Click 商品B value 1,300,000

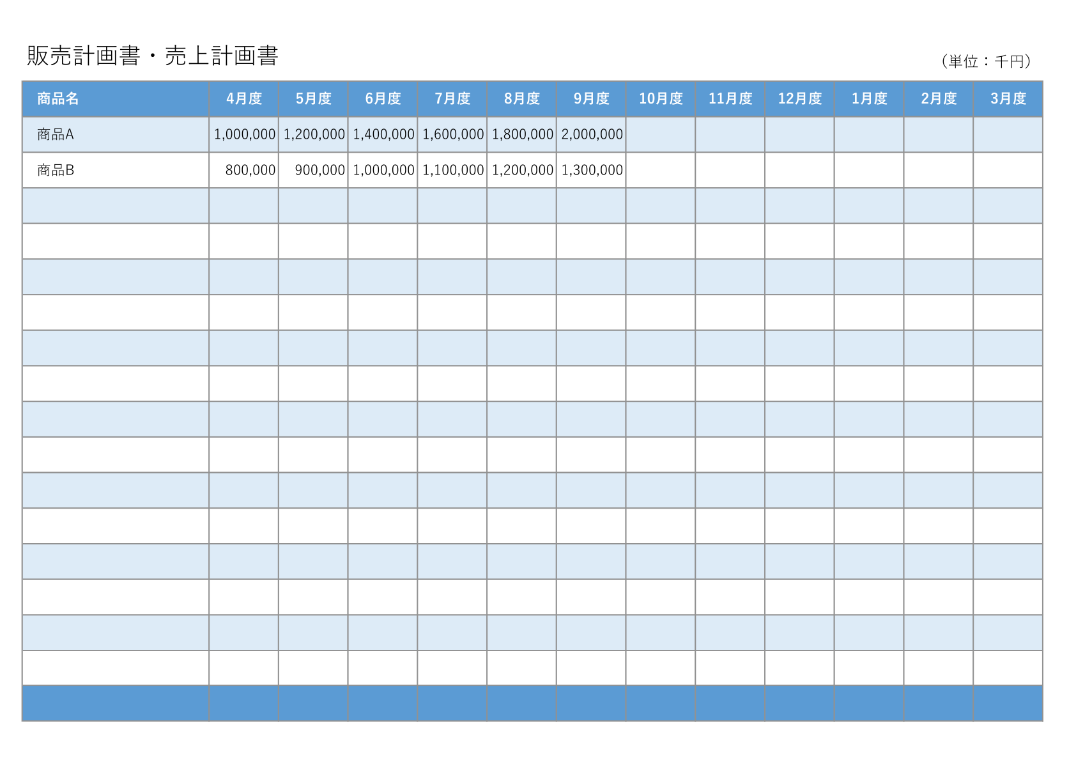[592, 170]
